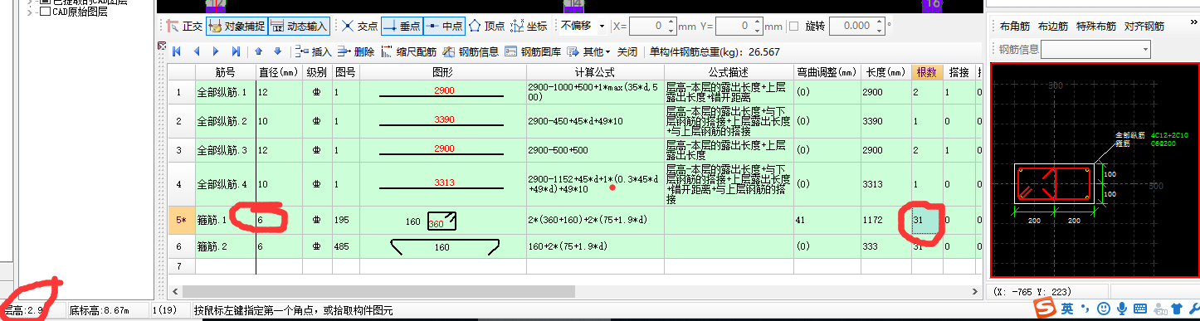Open 钢筋图库 rebar library

[534, 51]
